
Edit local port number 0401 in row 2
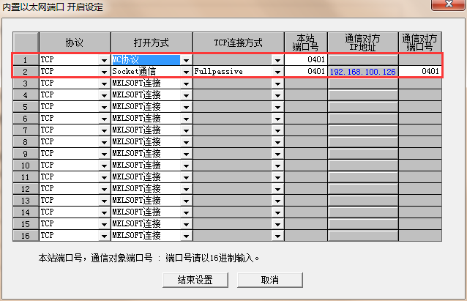306,71
